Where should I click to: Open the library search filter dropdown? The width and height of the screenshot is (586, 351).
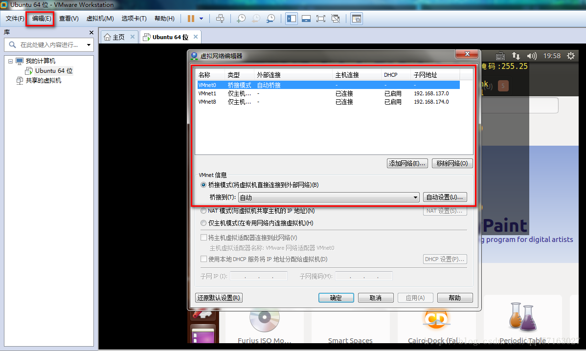89,45
